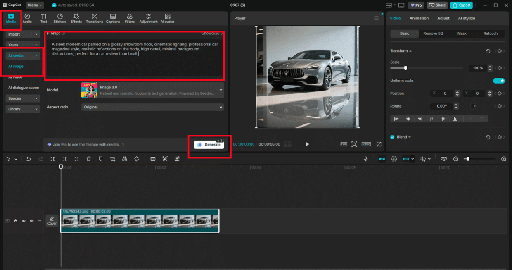Open the Stickers panel
Viewport: 512px width, 270px height.
pyautogui.click(x=59, y=18)
